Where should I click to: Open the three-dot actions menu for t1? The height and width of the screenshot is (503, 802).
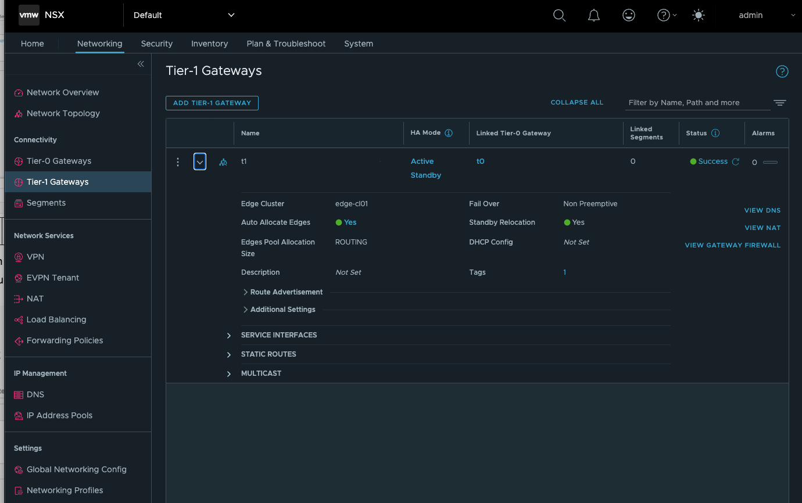178,162
